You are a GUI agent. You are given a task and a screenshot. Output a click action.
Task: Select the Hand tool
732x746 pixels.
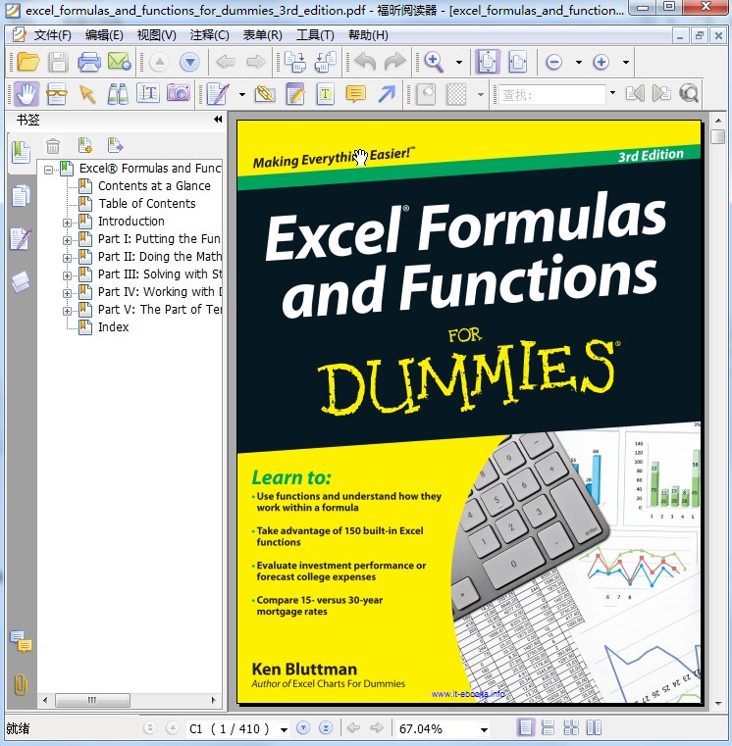pyautogui.click(x=26, y=93)
